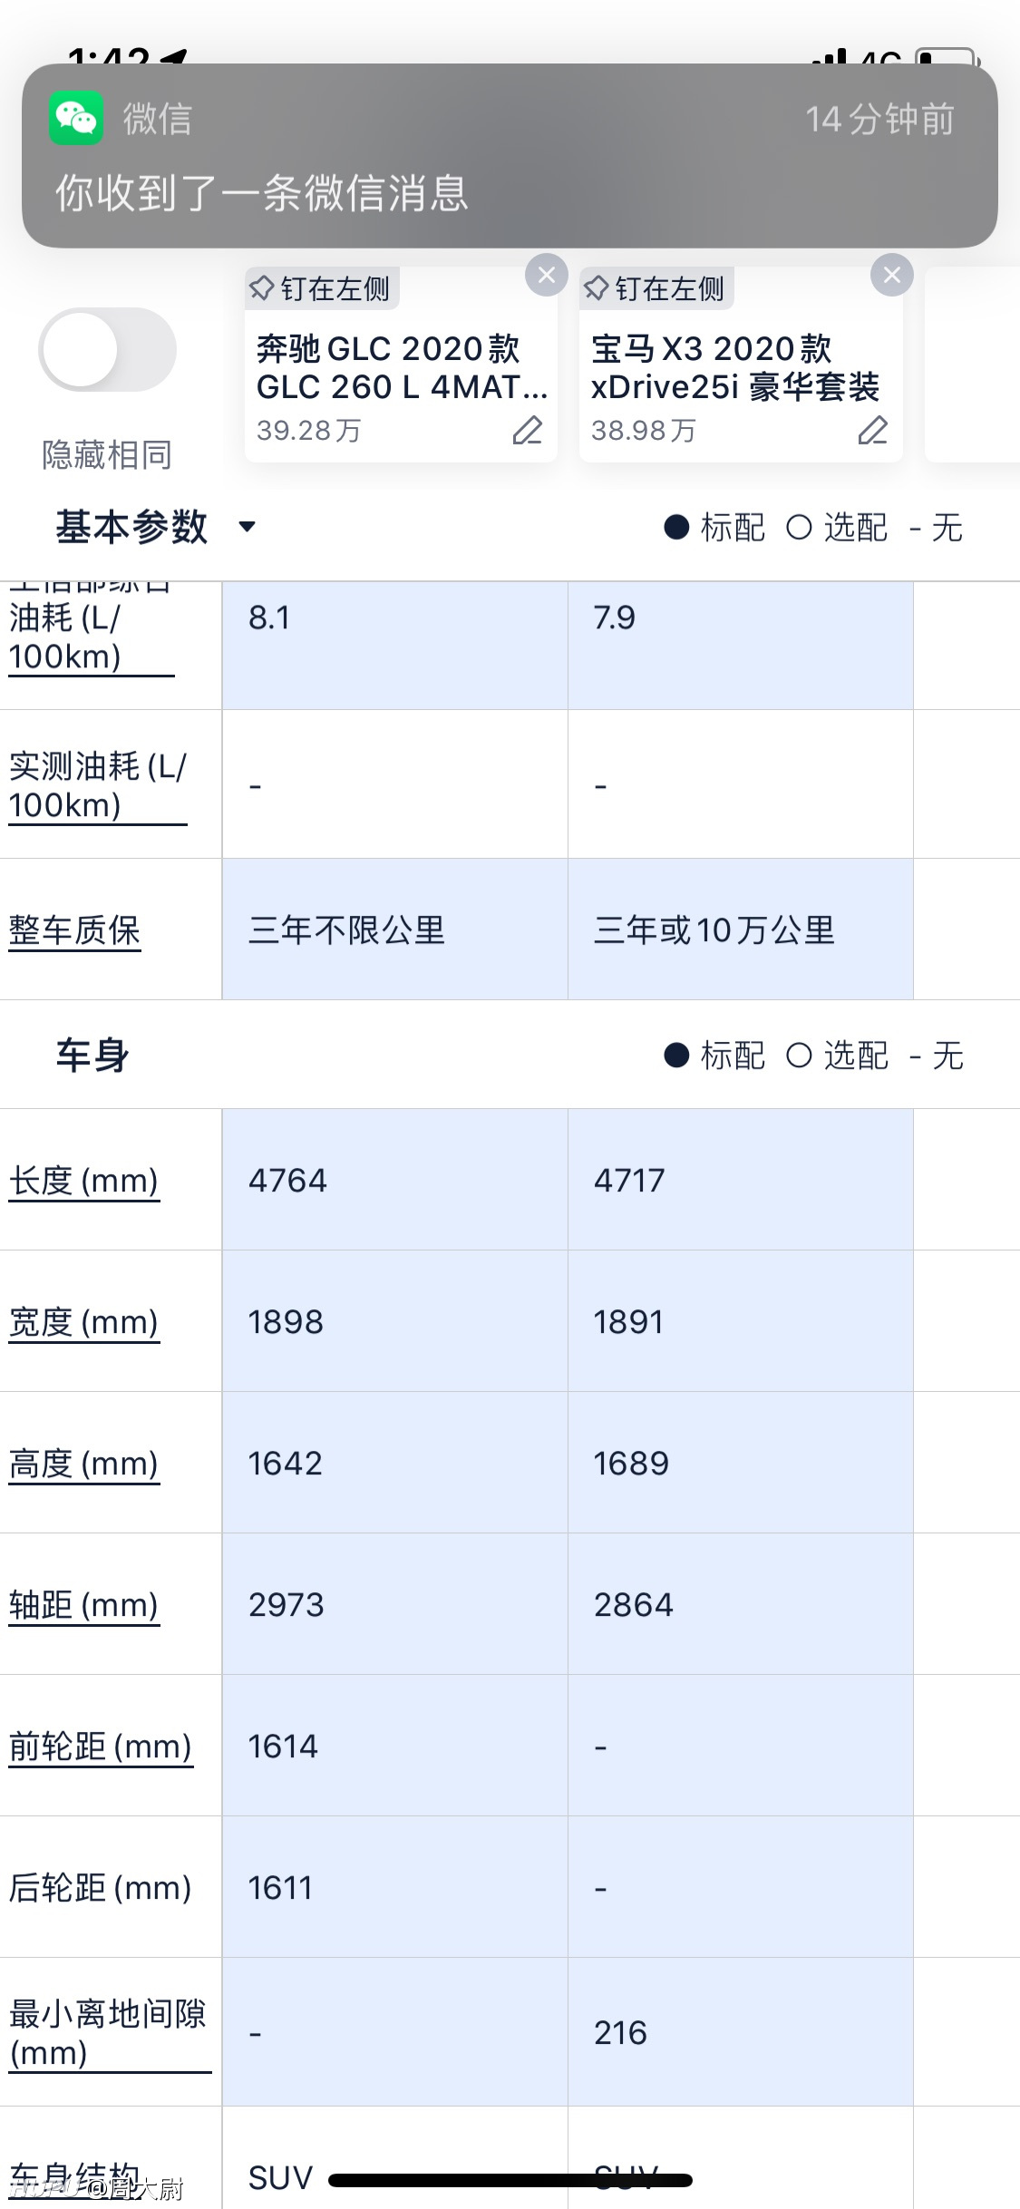Toggle the 隐藏相同 switch

click(x=107, y=349)
